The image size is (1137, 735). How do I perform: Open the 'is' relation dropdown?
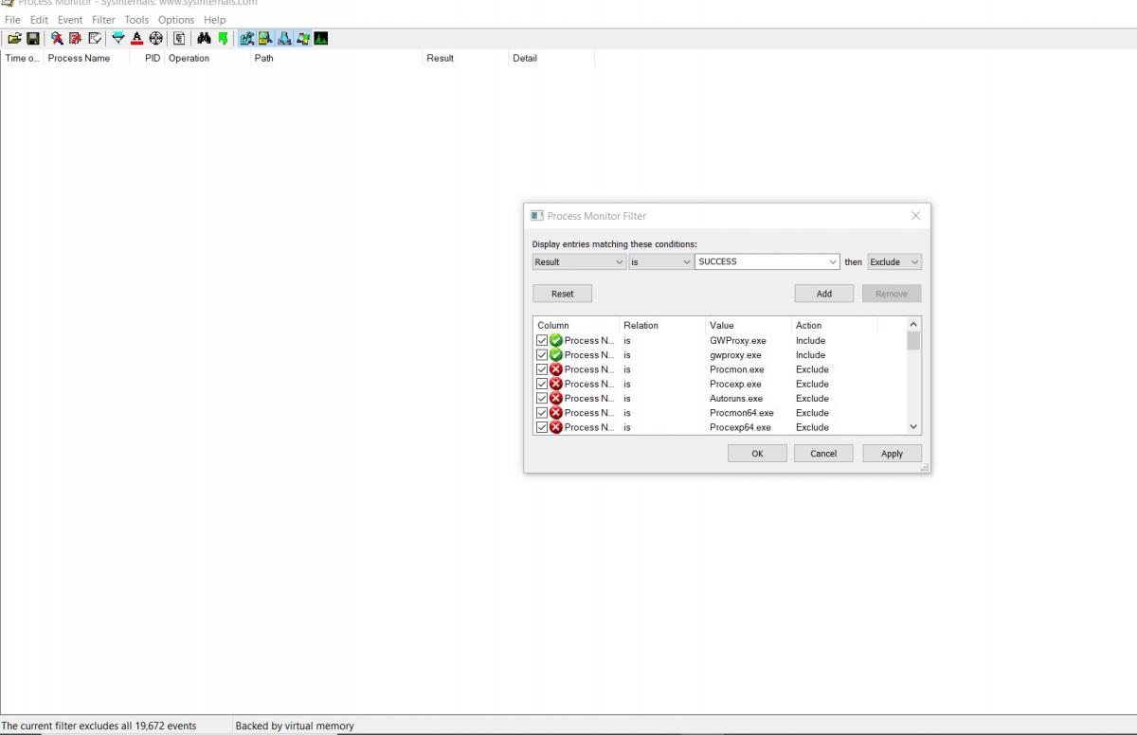[x=661, y=262]
